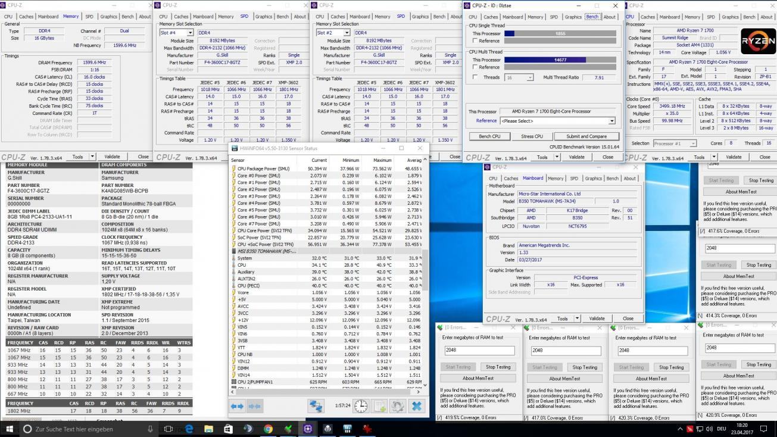Open Windows Store from taskbar
The height and width of the screenshot is (437, 777).
229,429
